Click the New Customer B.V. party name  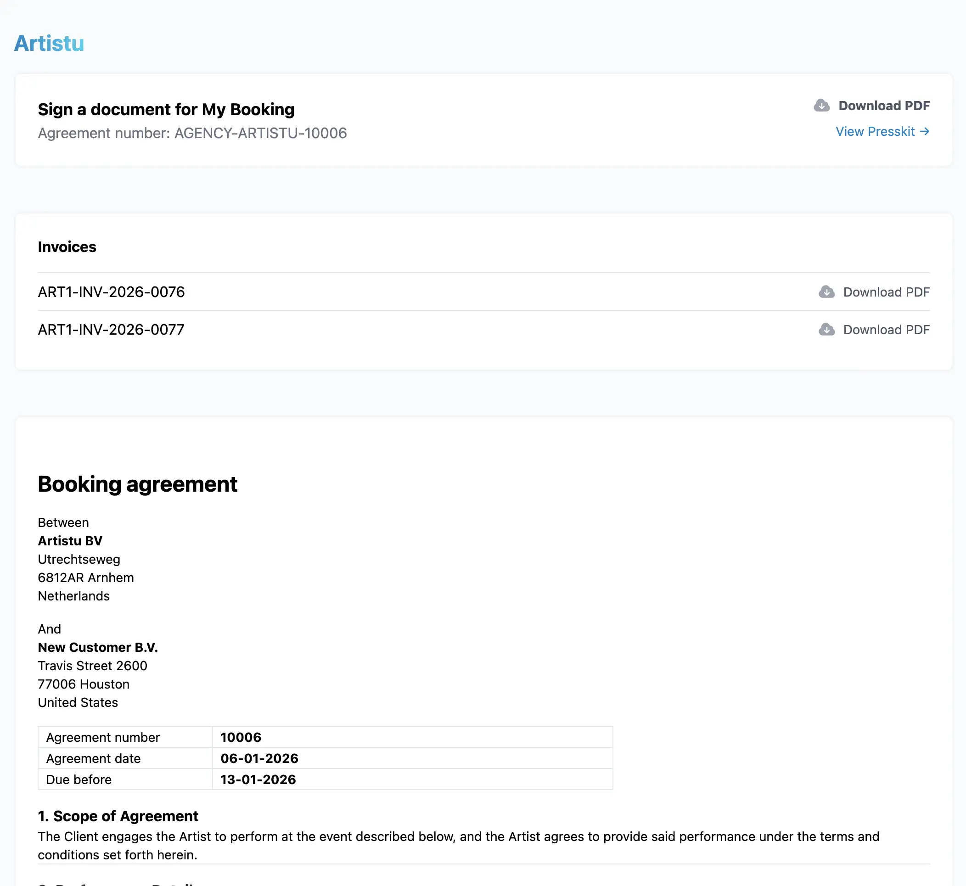(98, 647)
